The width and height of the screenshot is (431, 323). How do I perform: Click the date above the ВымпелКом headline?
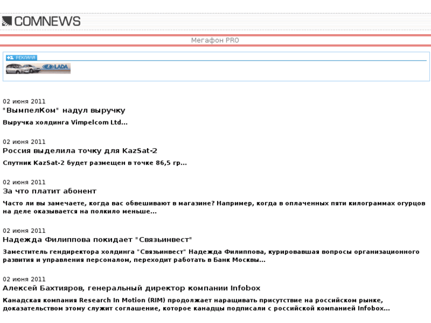tap(24, 101)
